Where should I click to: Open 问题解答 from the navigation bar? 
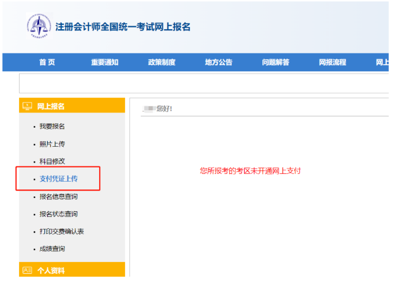tap(275, 62)
